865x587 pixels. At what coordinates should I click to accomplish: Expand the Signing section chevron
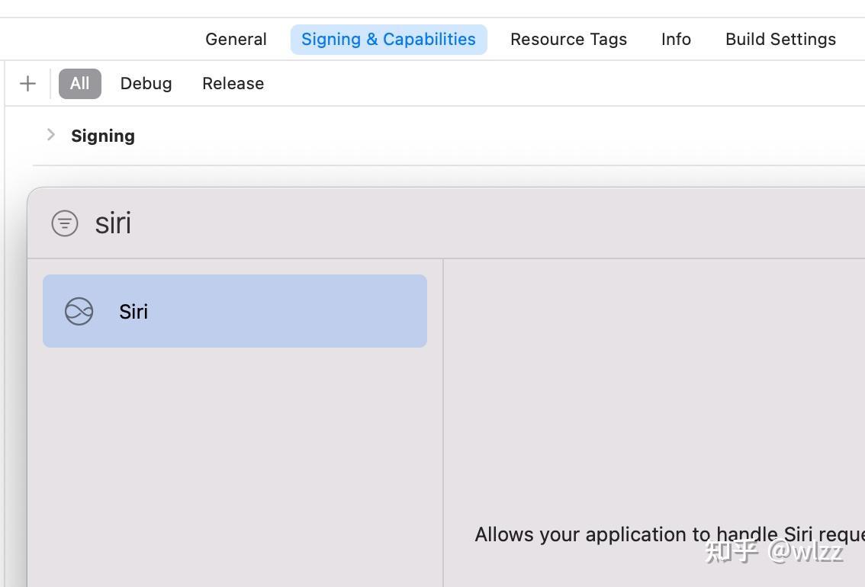point(51,135)
